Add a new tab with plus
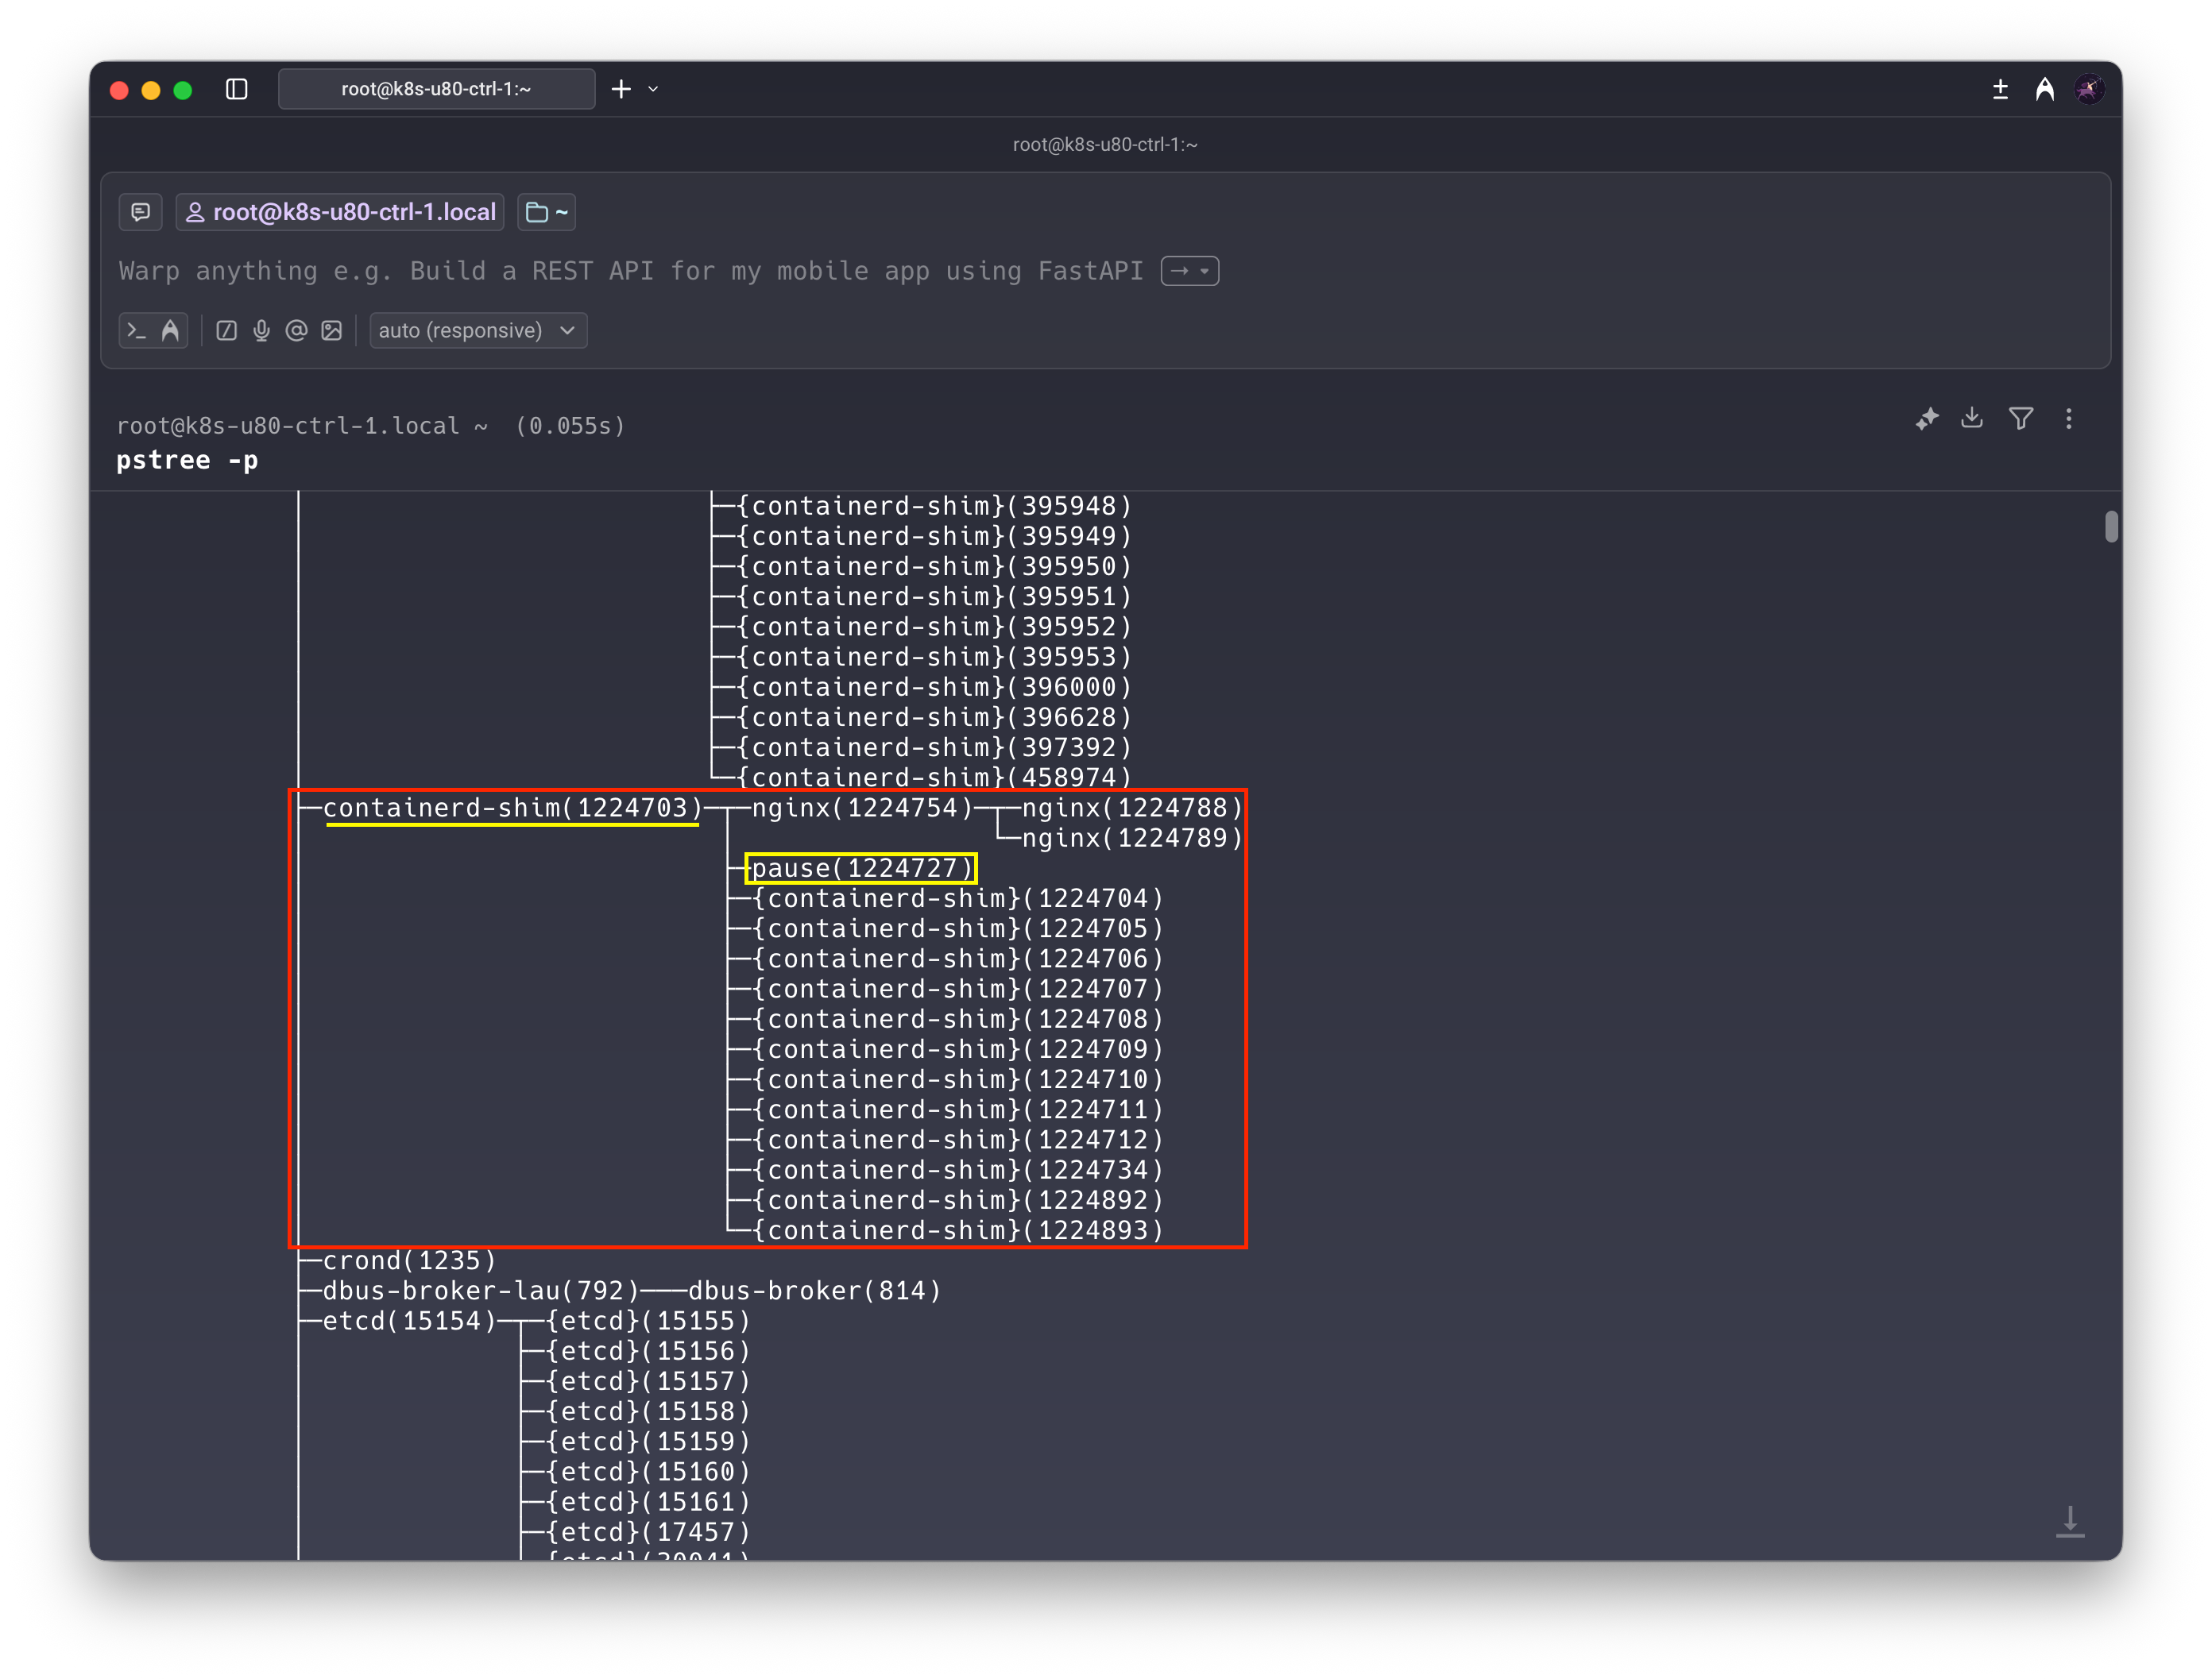The image size is (2212, 1679). 621,89
